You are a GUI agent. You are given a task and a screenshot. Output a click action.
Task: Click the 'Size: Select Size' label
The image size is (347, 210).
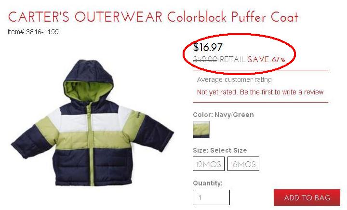pyautogui.click(x=220, y=150)
